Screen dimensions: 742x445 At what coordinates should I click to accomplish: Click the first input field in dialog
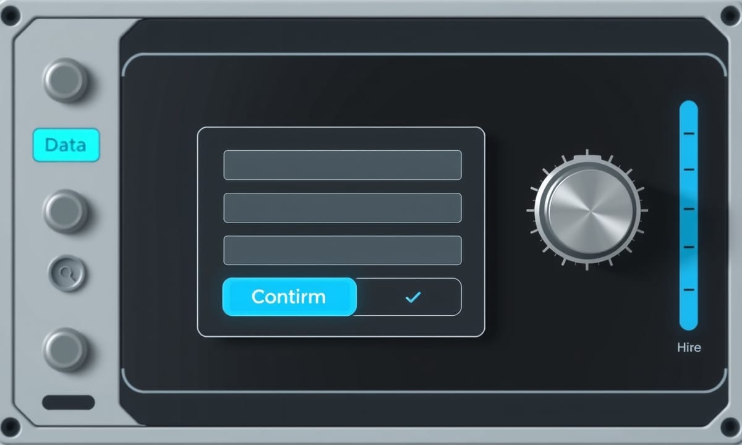[x=343, y=165]
